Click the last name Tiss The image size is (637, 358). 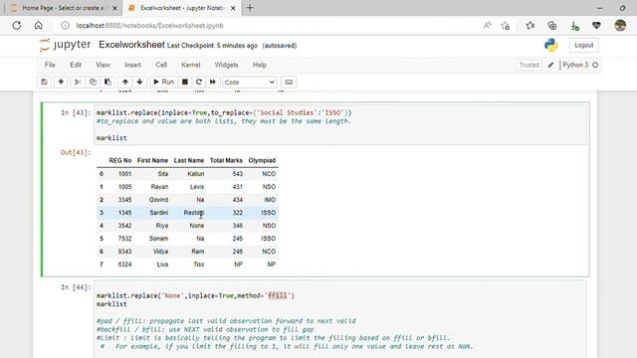pyautogui.click(x=199, y=265)
